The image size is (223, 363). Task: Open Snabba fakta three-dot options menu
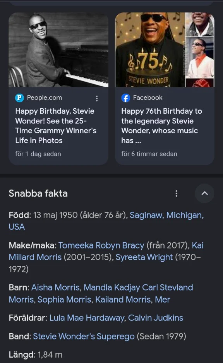(177, 193)
